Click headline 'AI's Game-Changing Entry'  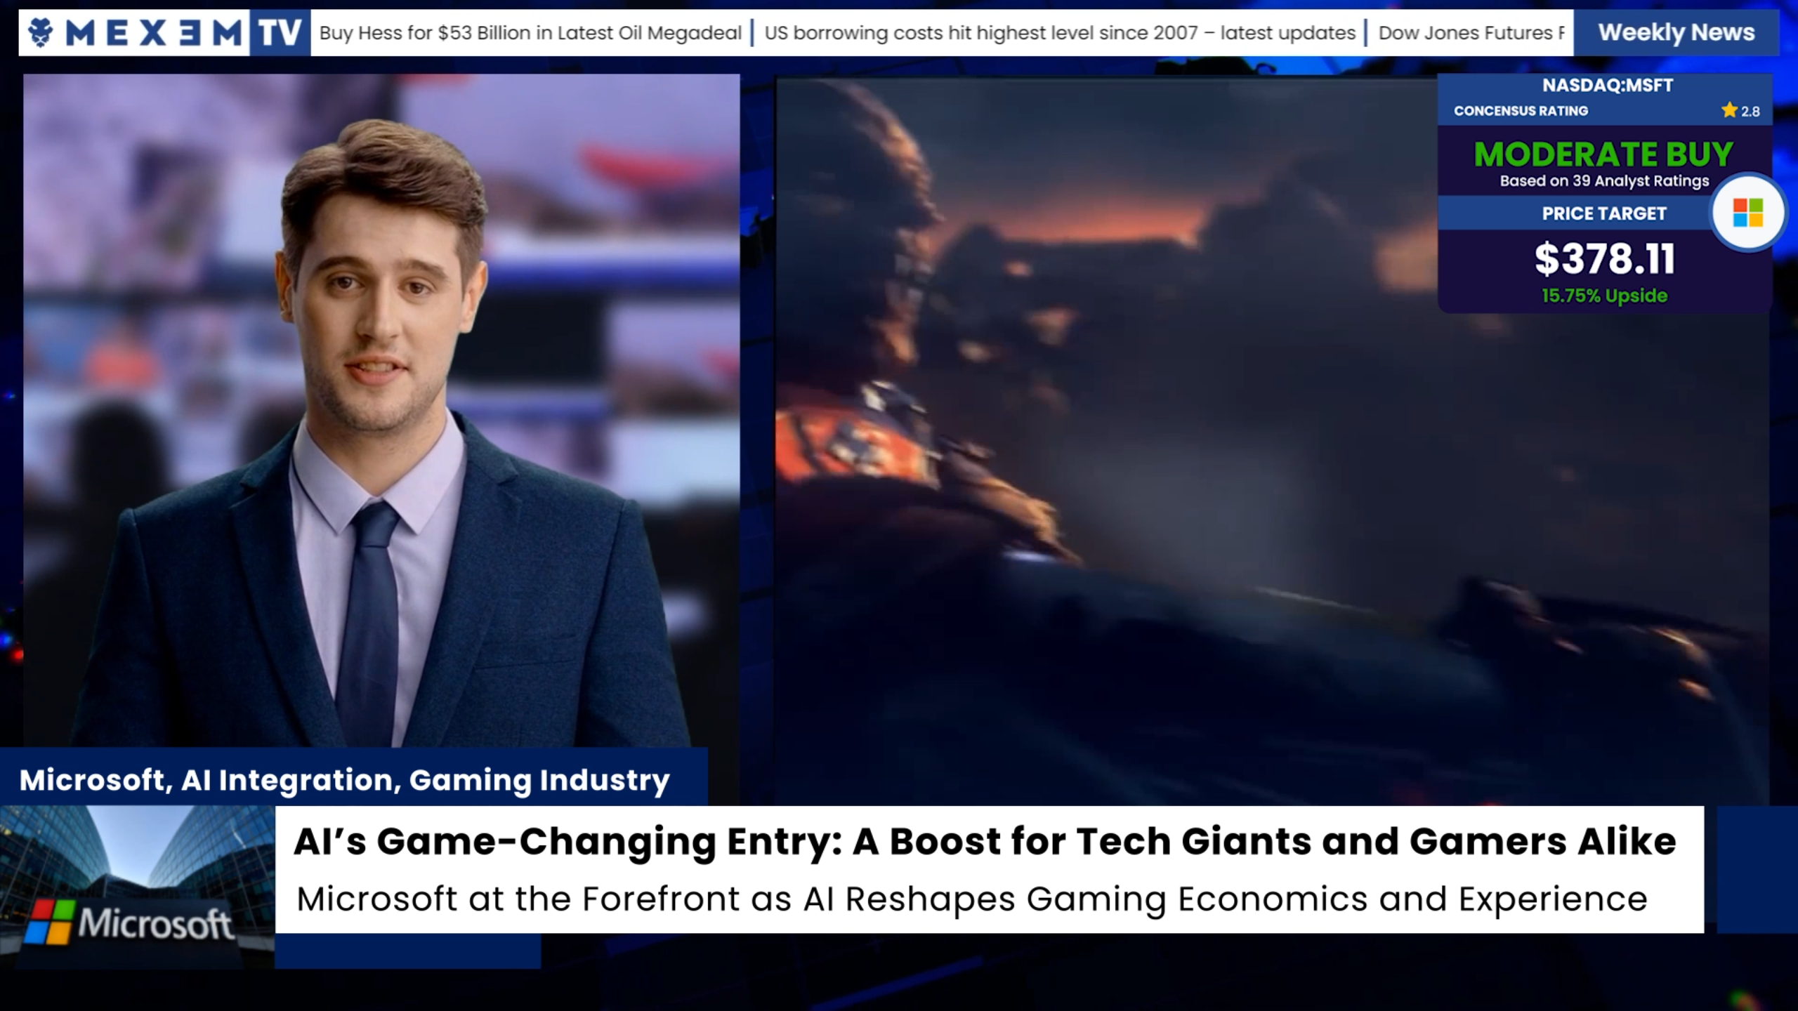985,841
